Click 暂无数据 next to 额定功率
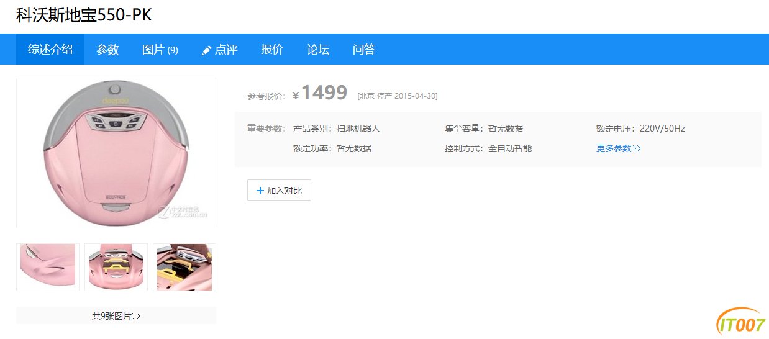 click(x=354, y=148)
